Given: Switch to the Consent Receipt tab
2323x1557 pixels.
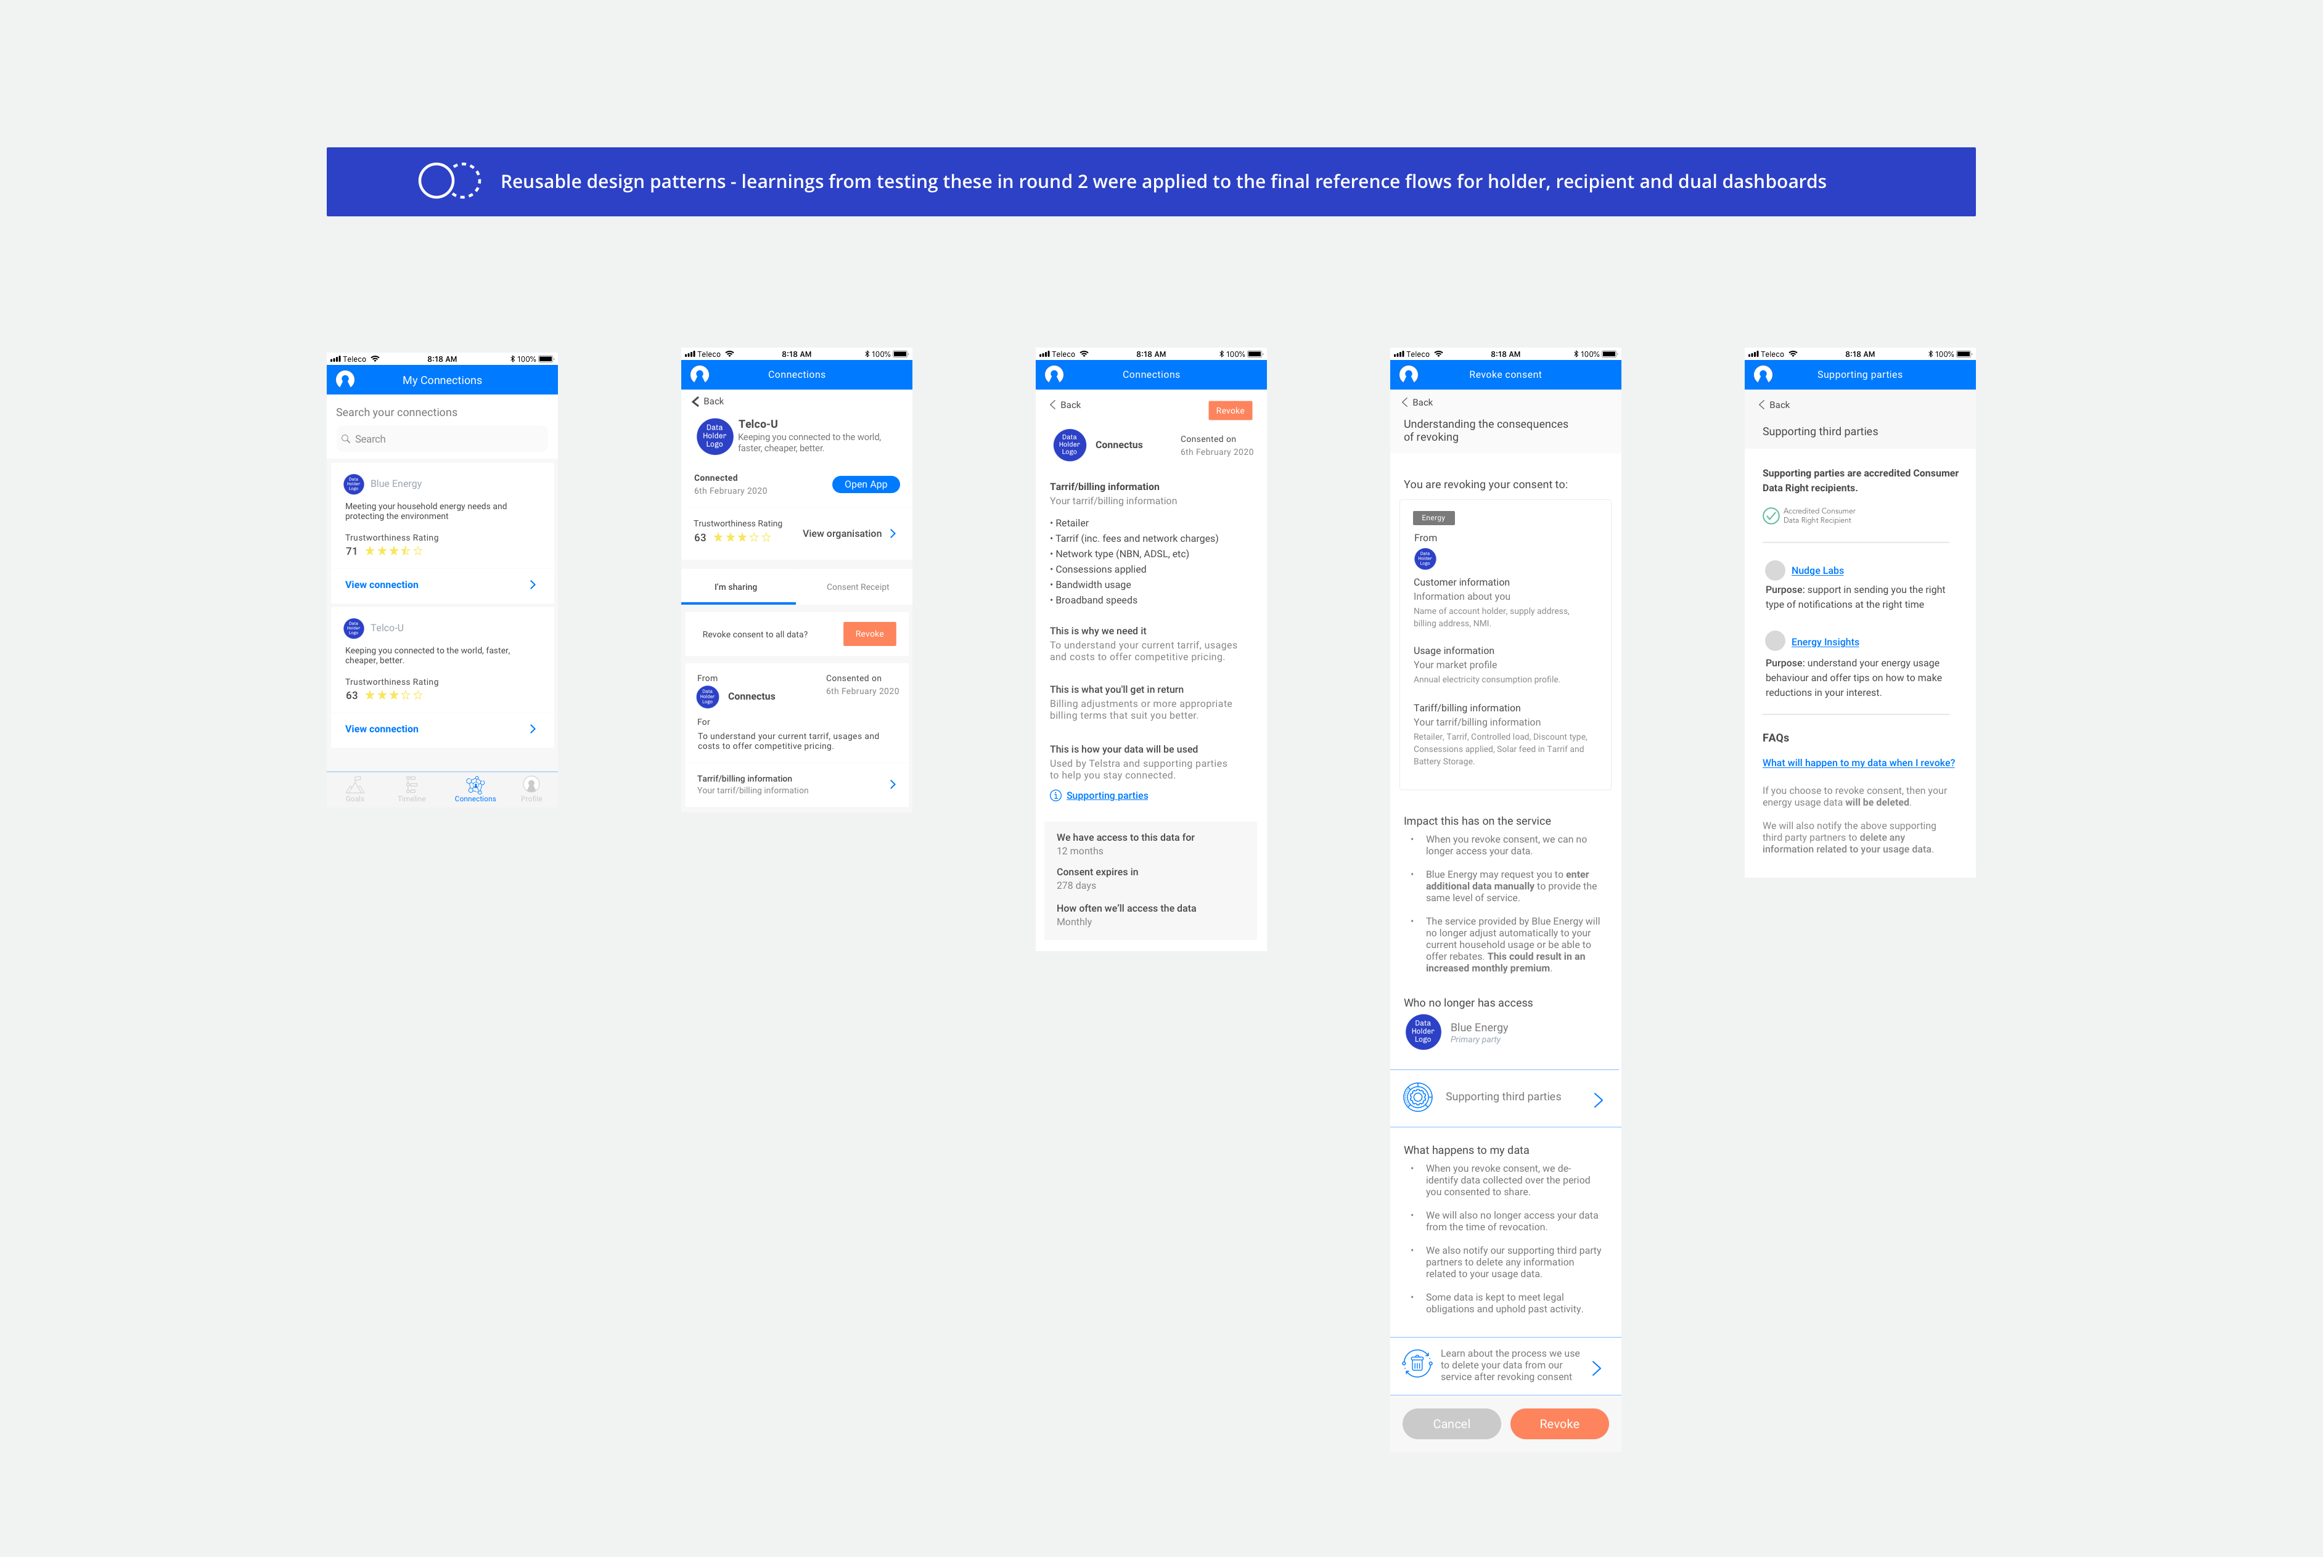Looking at the screenshot, I should click(x=857, y=587).
